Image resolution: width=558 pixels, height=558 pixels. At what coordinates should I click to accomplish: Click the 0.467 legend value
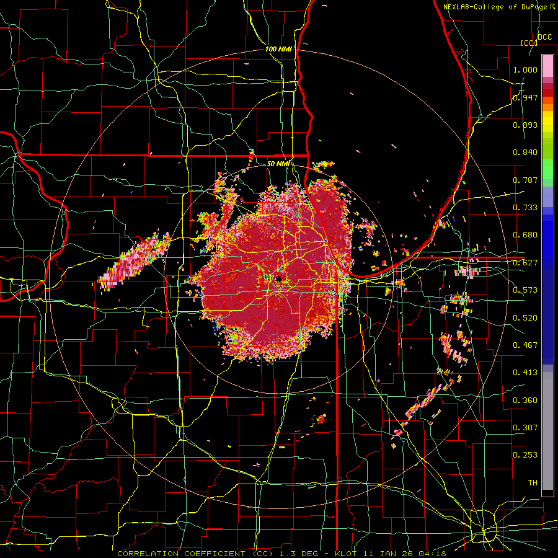[525, 345]
